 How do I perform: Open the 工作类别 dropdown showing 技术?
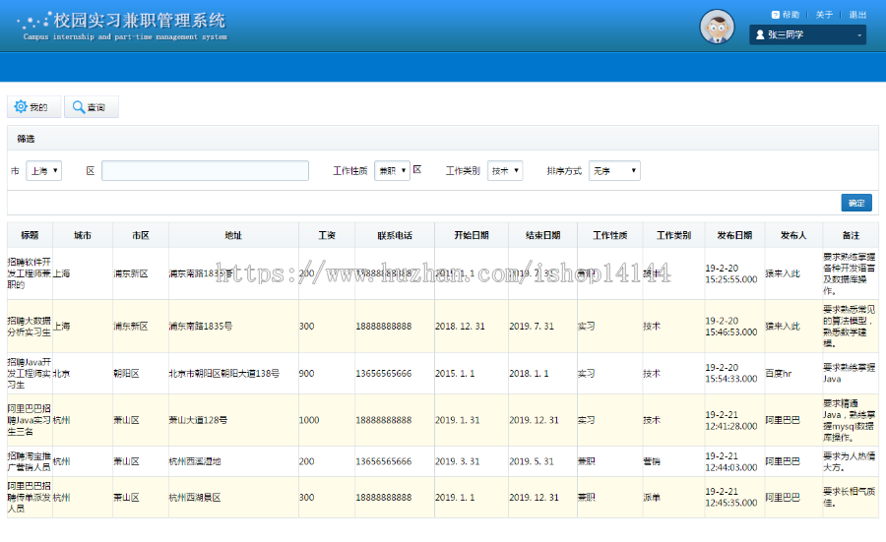(505, 170)
